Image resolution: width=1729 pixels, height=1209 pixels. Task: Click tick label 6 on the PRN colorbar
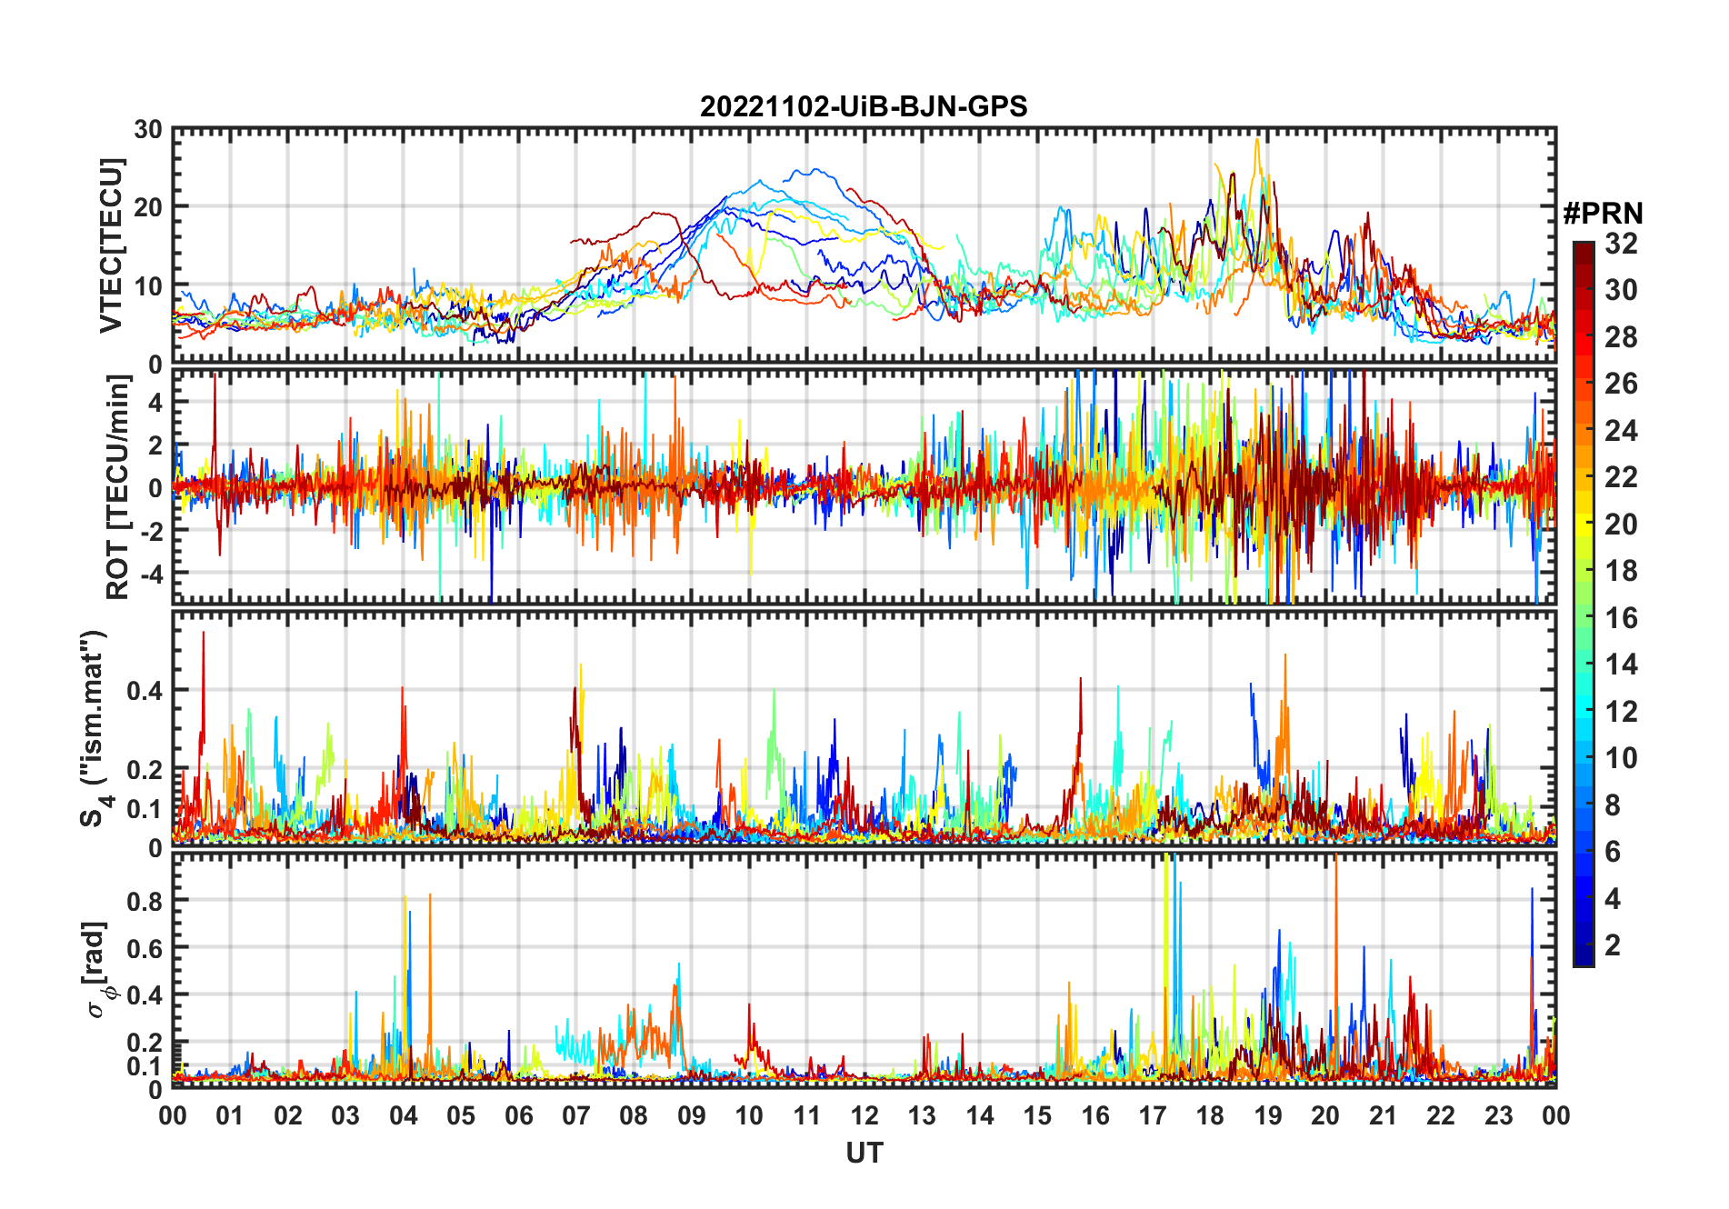(1613, 852)
